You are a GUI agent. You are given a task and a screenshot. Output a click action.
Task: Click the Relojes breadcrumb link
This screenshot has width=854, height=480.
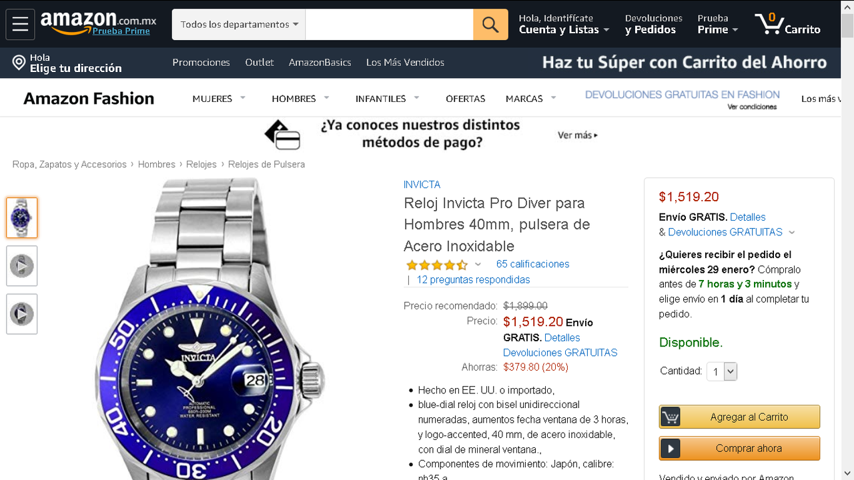click(201, 164)
